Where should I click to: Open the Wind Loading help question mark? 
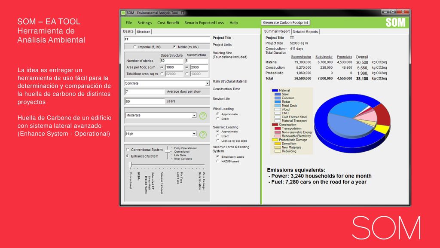(x=203, y=116)
